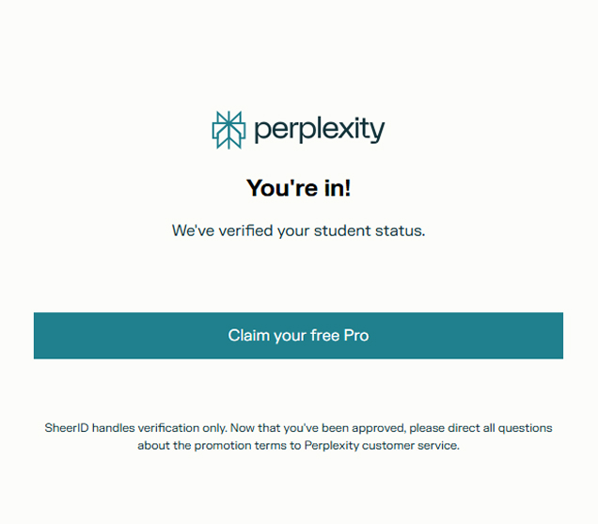Click the word "Pro" on the teal button
598x524 pixels.
pyautogui.click(x=356, y=336)
